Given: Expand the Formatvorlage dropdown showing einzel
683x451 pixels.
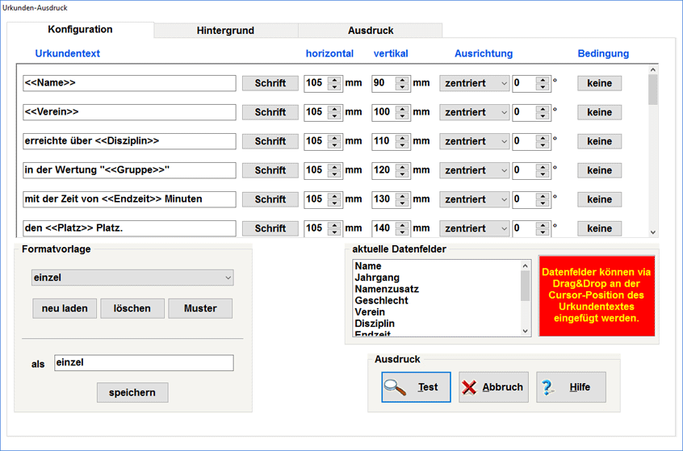Looking at the screenshot, I should [132, 278].
